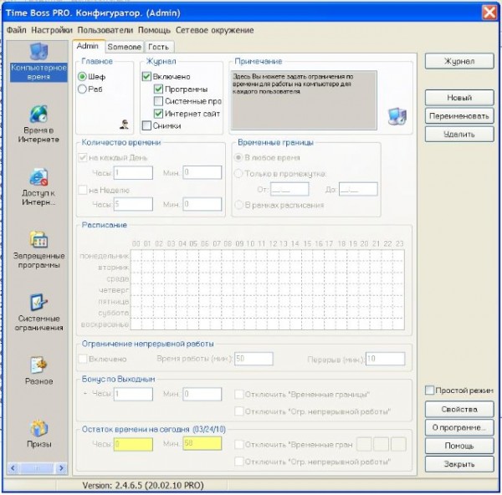Image resolution: width=502 pixels, height=495 pixels.
Task: Select the Раб radio button
Action: (82, 89)
